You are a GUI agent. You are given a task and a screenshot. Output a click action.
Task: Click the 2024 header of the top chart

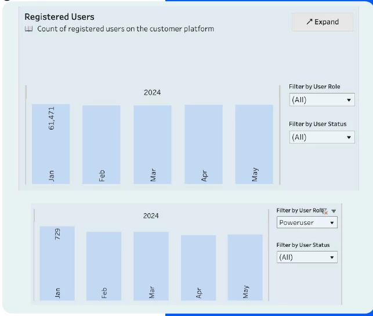[x=152, y=92]
